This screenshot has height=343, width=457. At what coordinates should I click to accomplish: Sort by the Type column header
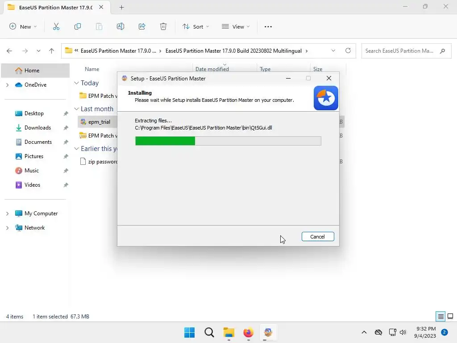(x=265, y=69)
